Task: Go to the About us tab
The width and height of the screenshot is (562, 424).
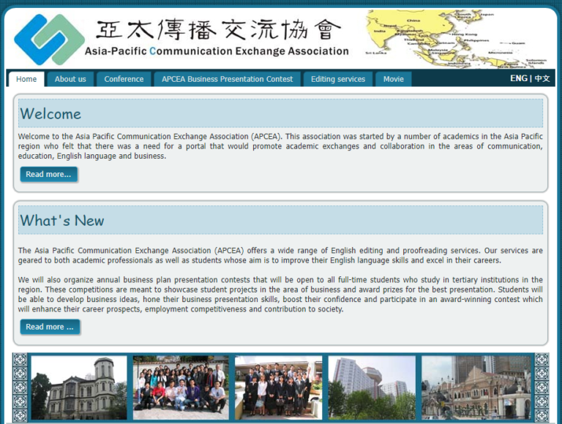Action: [70, 79]
